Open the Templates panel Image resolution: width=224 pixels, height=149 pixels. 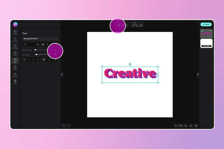coord(15,46)
